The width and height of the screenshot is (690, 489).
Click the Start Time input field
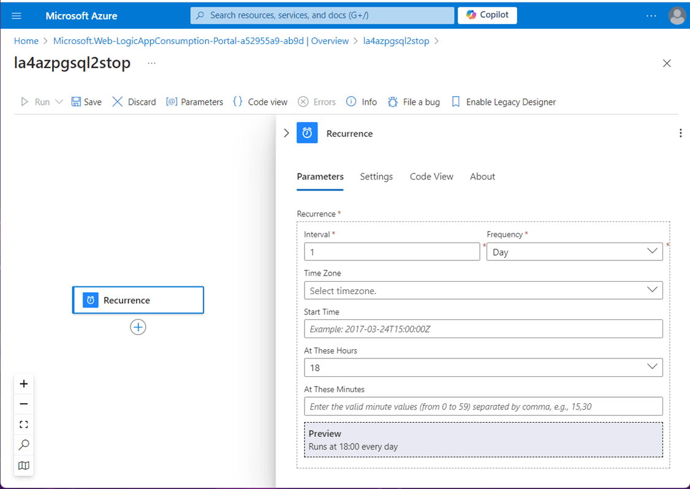(483, 329)
